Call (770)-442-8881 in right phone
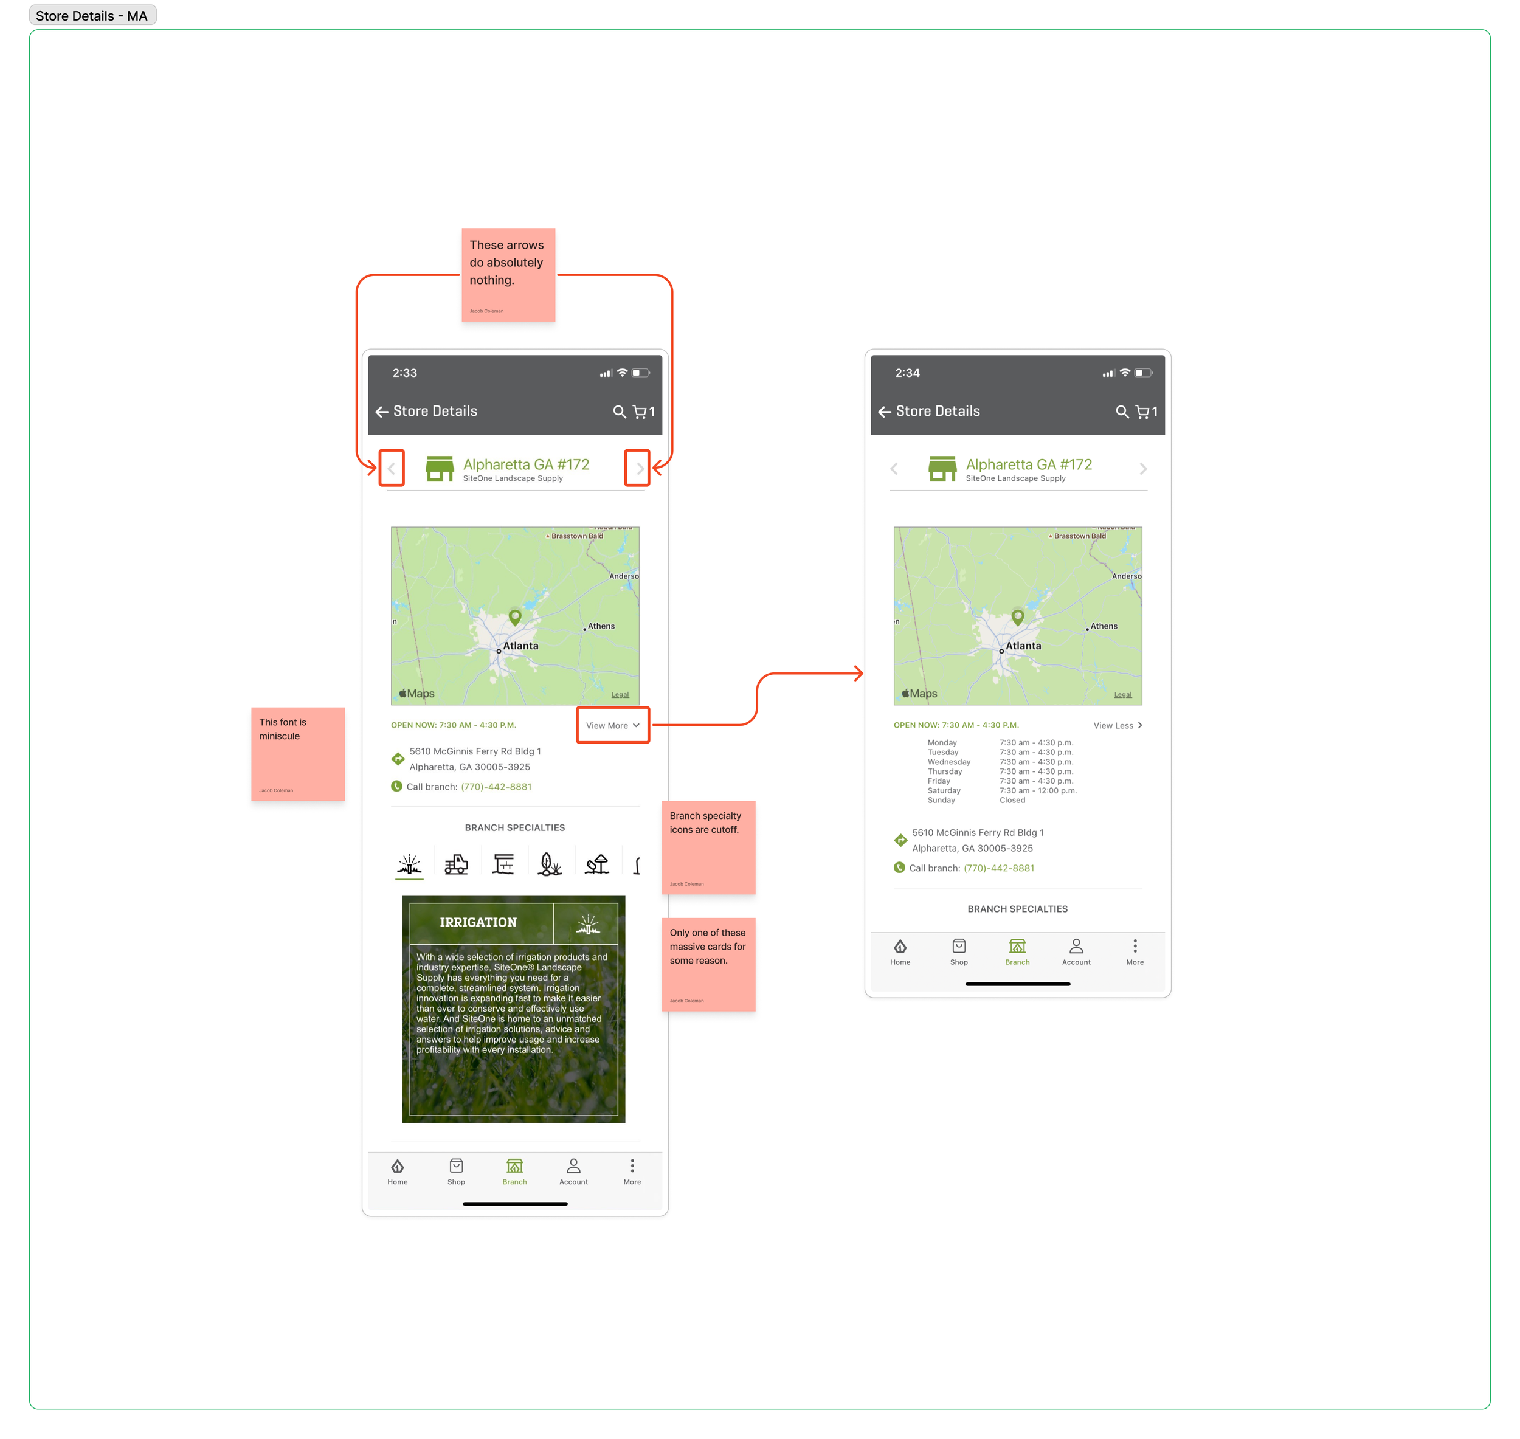1520x1439 pixels. (x=998, y=868)
